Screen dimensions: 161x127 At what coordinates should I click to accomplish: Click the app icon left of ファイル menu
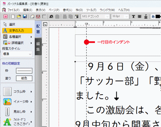[x=4, y=10]
